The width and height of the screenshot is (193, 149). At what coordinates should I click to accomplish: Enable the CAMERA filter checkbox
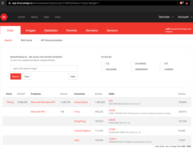(x=161, y=69)
